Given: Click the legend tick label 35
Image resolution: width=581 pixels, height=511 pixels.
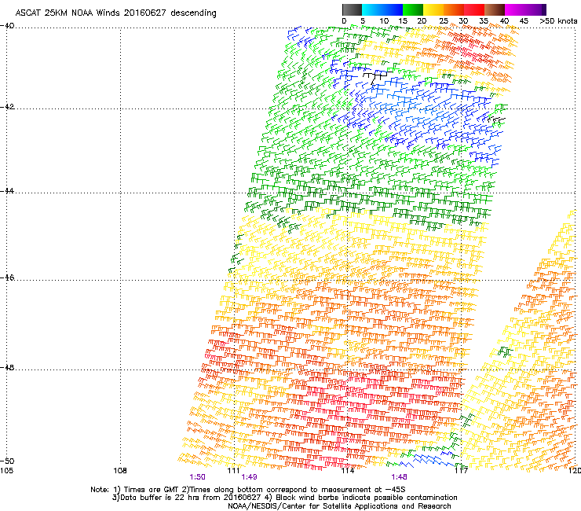Looking at the screenshot, I should pos(484,21).
